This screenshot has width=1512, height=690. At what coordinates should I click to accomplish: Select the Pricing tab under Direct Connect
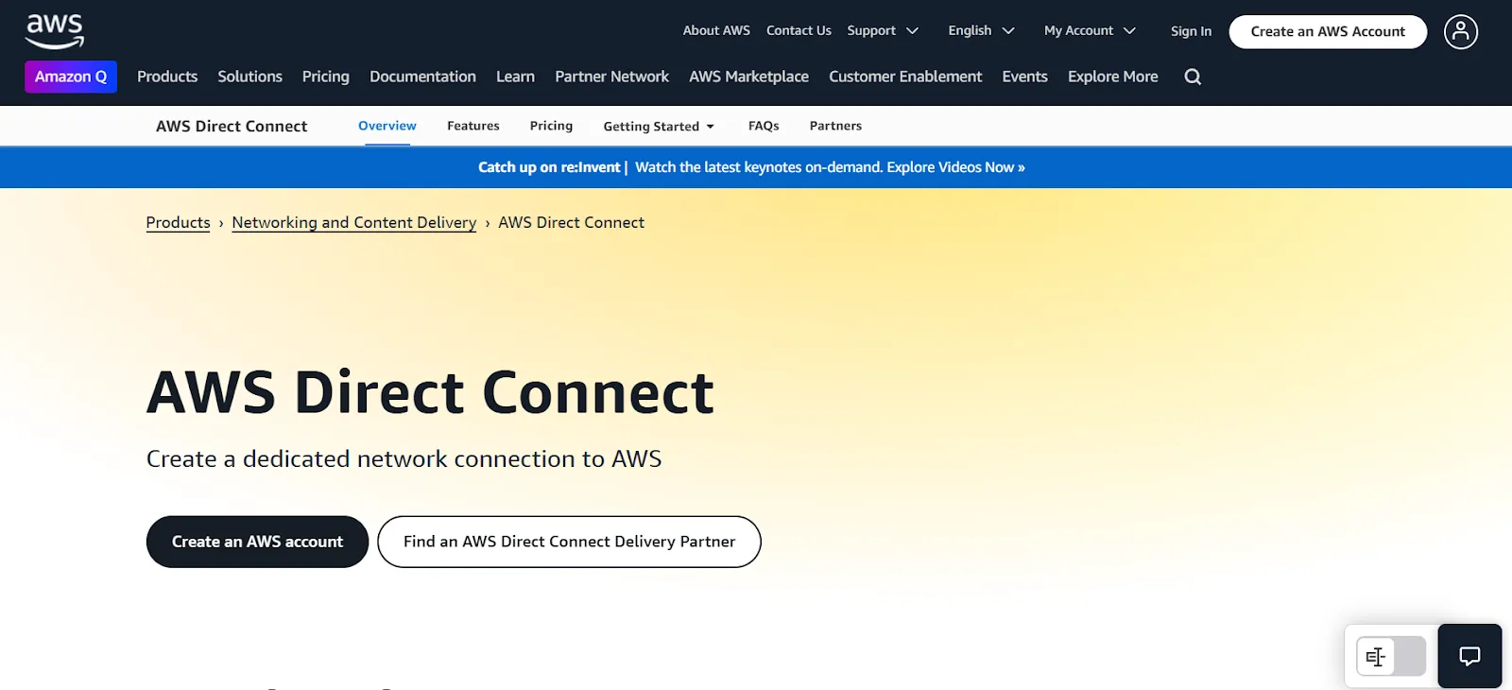click(x=551, y=126)
